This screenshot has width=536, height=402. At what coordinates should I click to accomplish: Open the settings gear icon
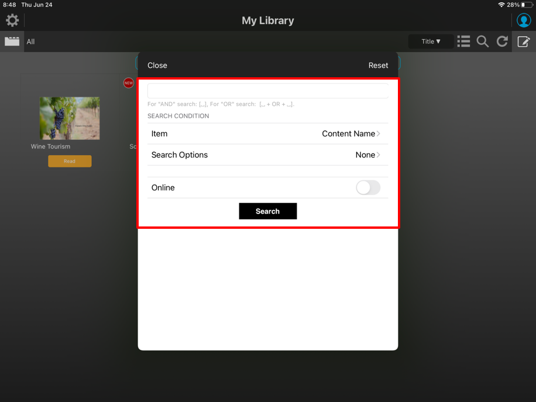click(x=12, y=20)
